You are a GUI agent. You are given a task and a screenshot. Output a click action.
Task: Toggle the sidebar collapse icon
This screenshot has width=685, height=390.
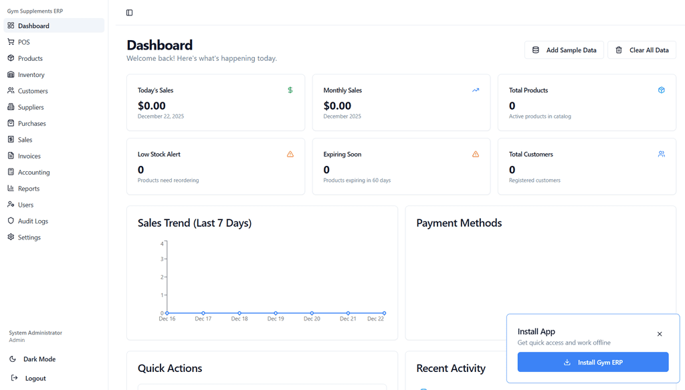[x=129, y=13]
